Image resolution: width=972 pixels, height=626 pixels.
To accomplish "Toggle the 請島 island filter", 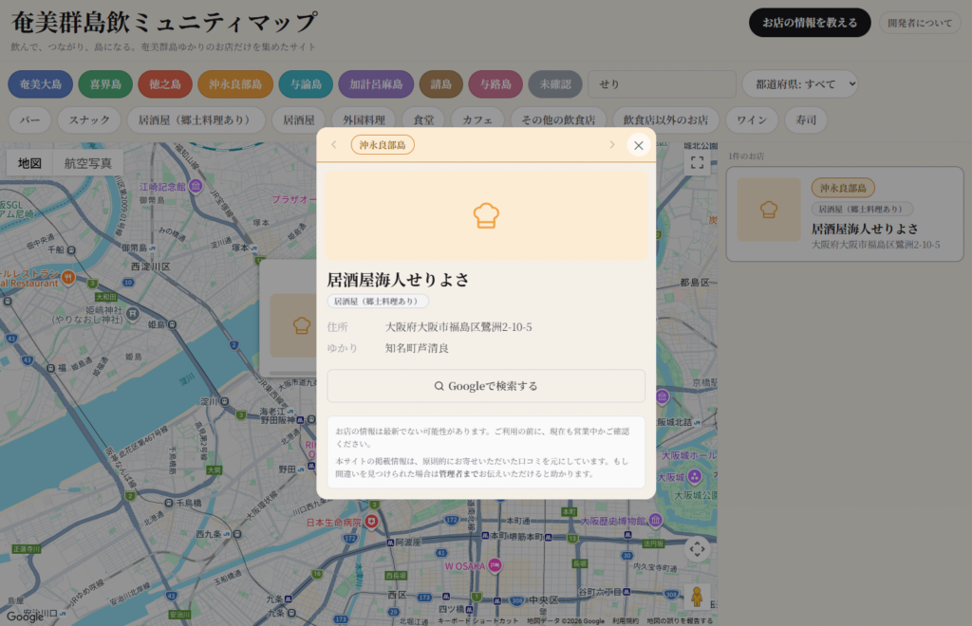I will pyautogui.click(x=441, y=84).
